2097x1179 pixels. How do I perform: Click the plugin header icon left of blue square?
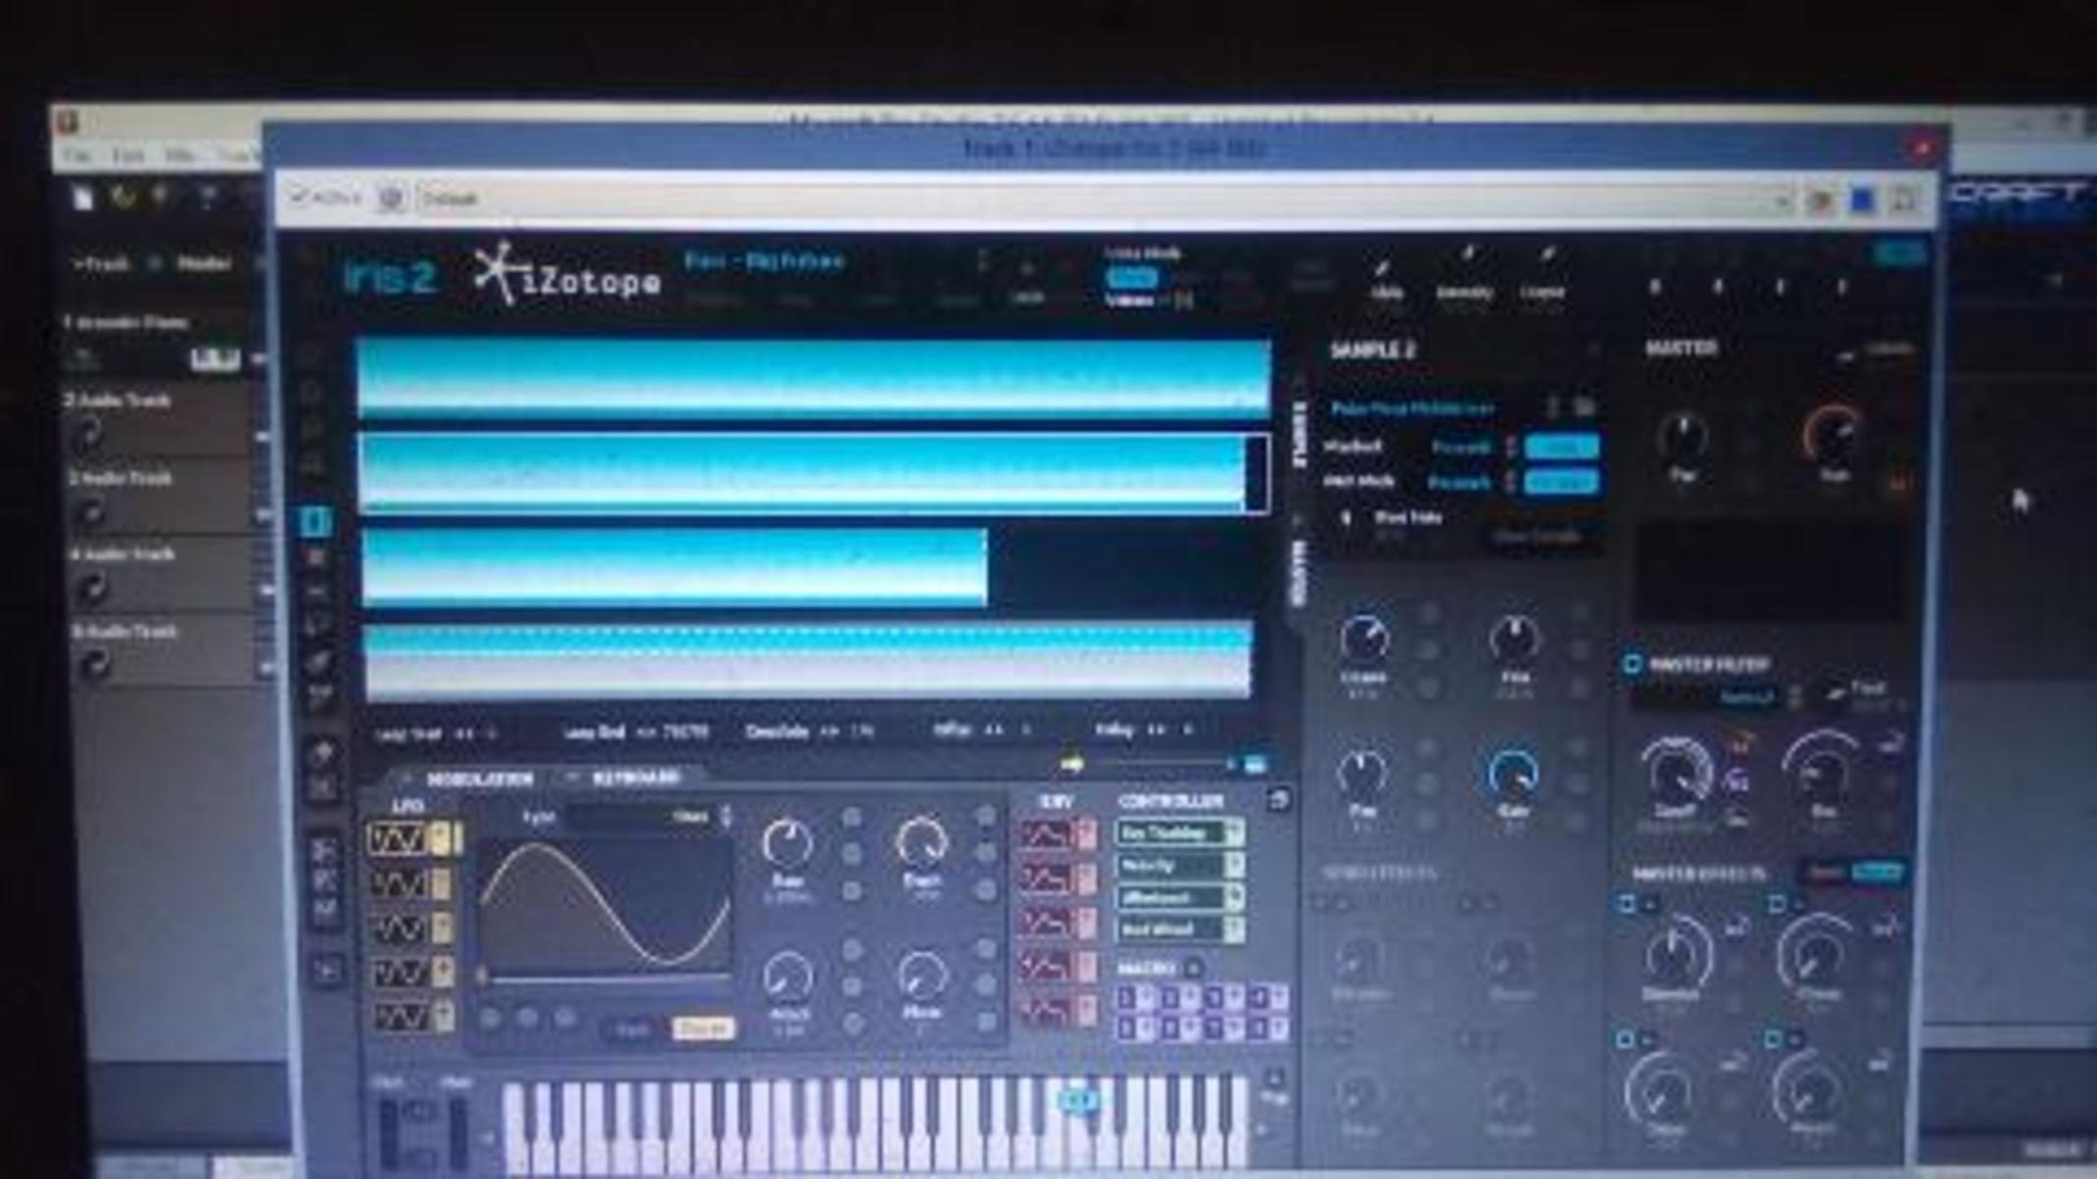1820,200
